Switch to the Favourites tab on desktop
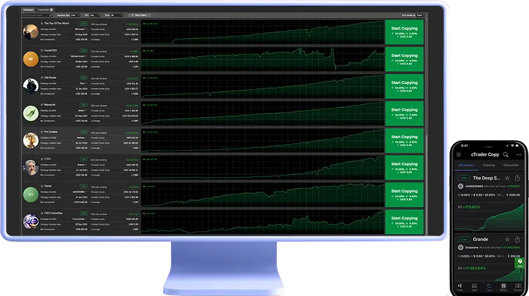The height and width of the screenshot is (296, 529). point(44,10)
